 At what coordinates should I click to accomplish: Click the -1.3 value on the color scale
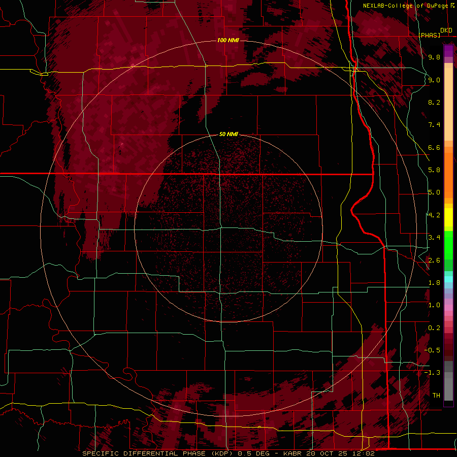[x=432, y=373]
